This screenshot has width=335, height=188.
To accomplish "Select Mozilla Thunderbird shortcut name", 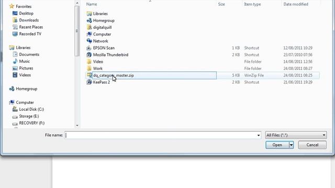I will click(110, 54).
